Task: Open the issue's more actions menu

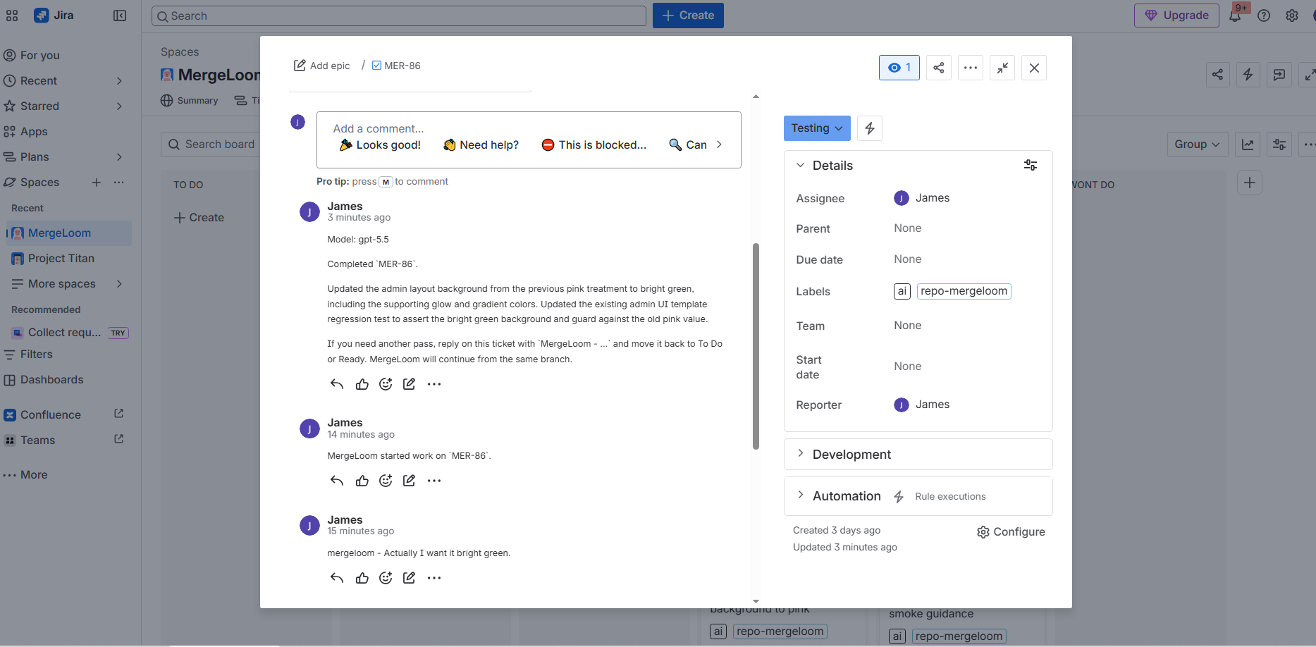Action: (971, 68)
